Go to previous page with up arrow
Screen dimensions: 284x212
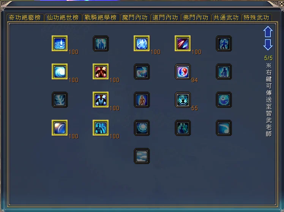[x=268, y=32]
